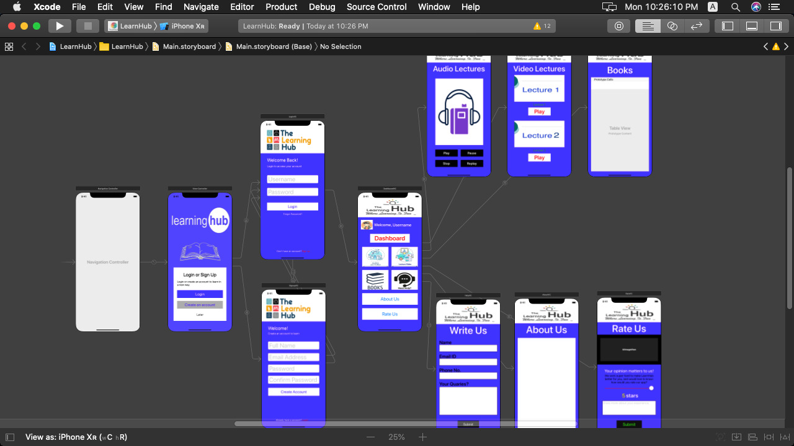
Task: Toggle the Debug area visibility
Action: pyautogui.click(x=751, y=25)
